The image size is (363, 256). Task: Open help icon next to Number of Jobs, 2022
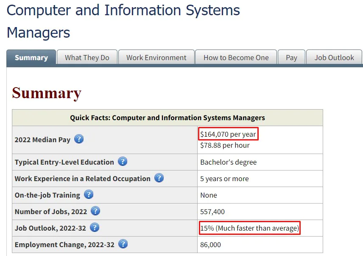point(95,211)
